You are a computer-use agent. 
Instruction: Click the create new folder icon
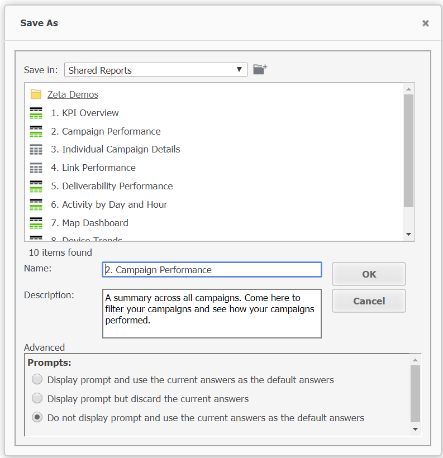tap(260, 69)
